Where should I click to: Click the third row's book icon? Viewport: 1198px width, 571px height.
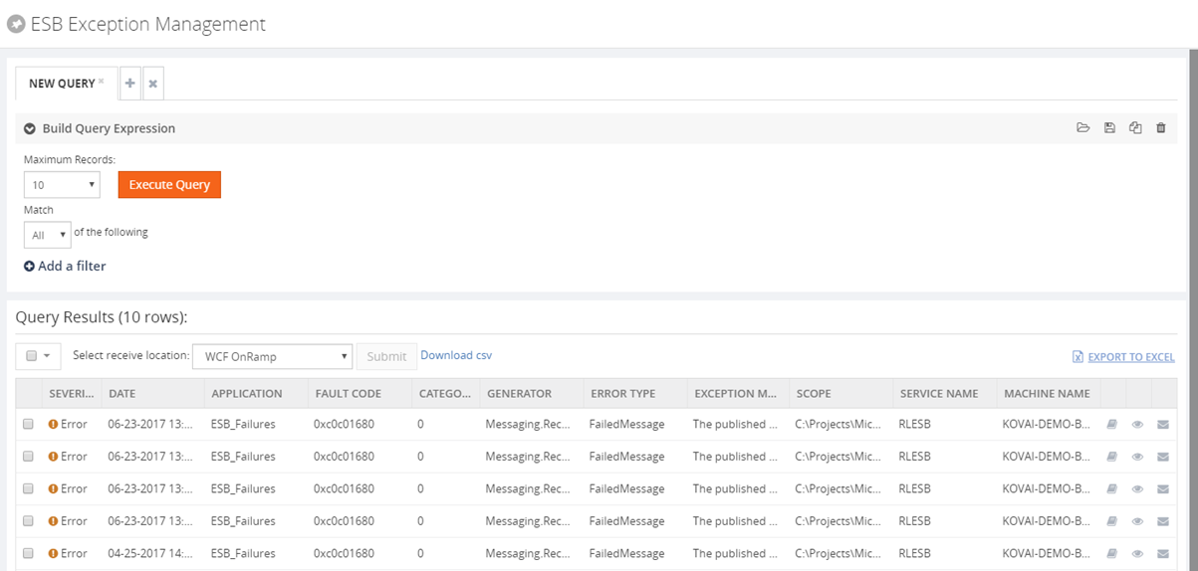point(1112,488)
